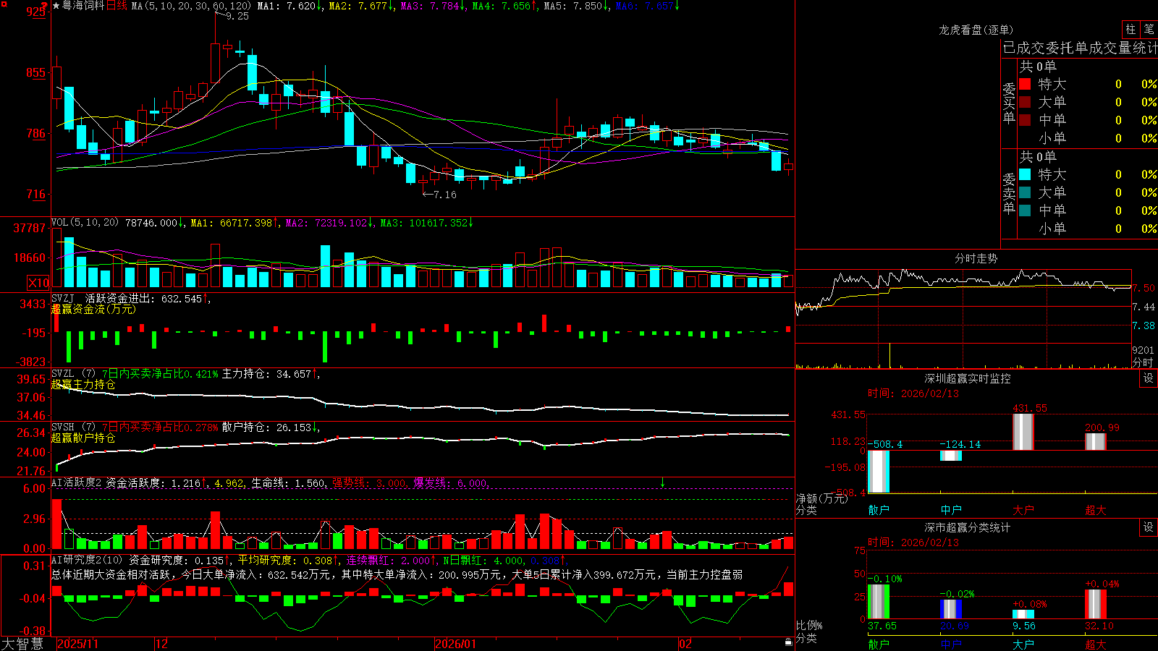Click the 散户持仓: 26.153 value
This screenshot has height=651, width=1158.
[266, 427]
